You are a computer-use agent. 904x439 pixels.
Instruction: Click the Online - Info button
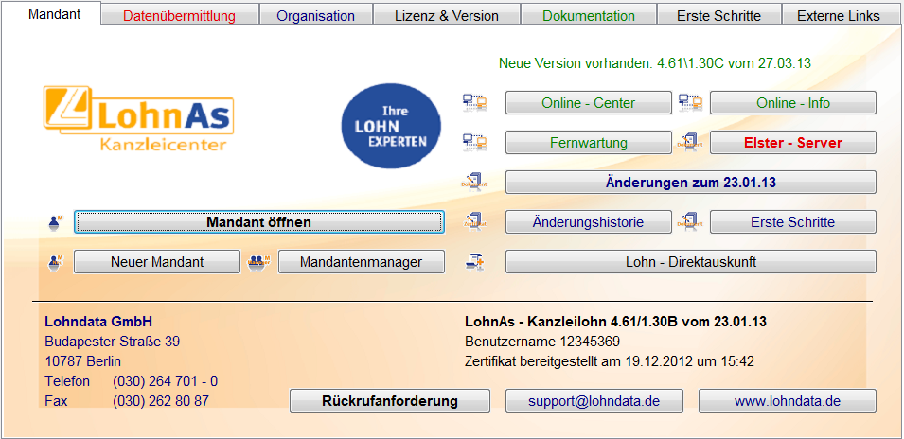(x=792, y=102)
